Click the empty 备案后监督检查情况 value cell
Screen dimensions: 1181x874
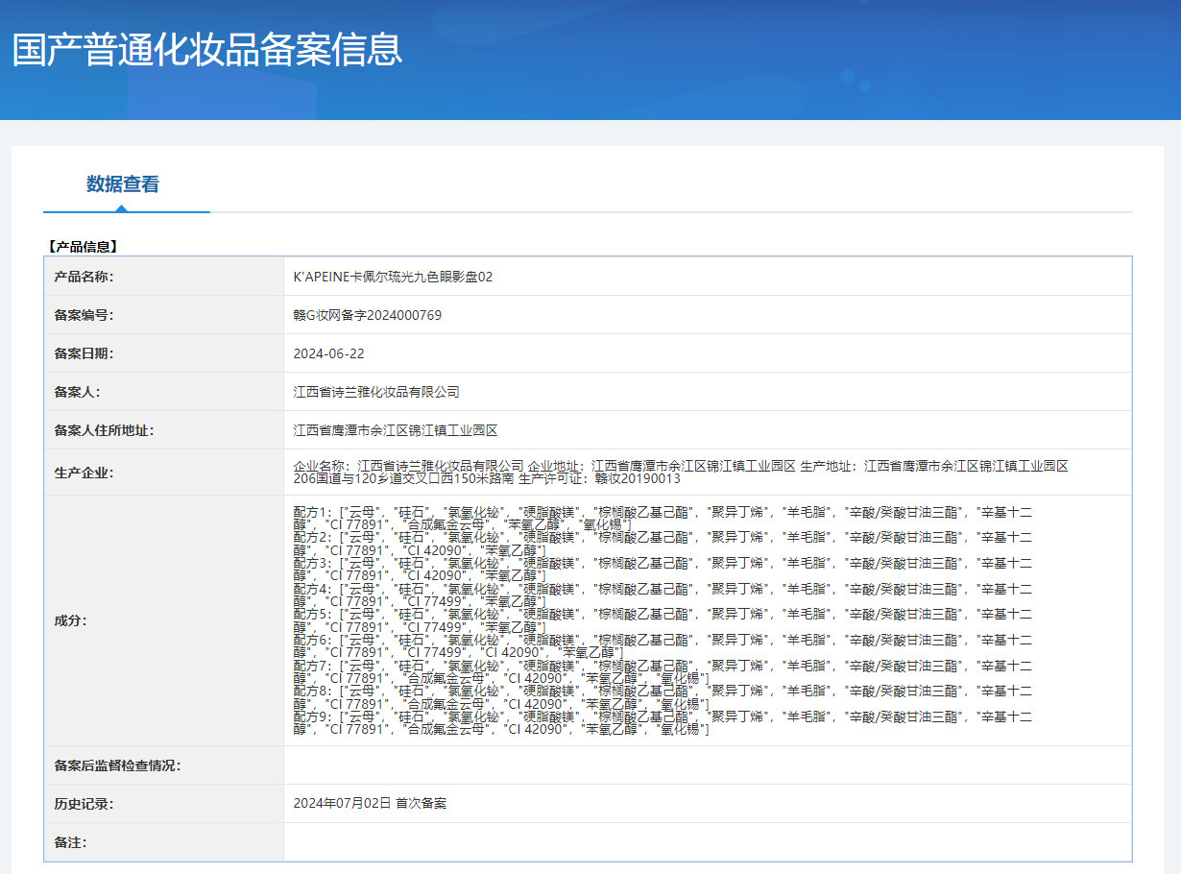coord(707,765)
